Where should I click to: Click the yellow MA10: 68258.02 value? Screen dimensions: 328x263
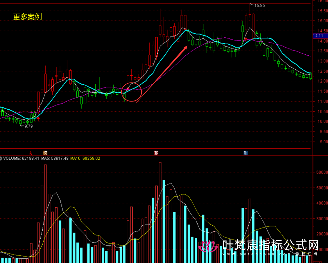tap(85, 159)
